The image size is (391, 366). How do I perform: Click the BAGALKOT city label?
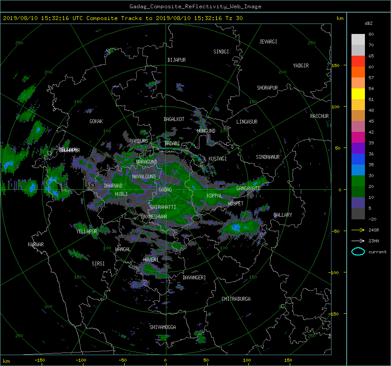click(174, 119)
